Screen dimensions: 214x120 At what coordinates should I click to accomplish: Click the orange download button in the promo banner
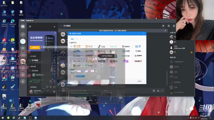click(35, 47)
